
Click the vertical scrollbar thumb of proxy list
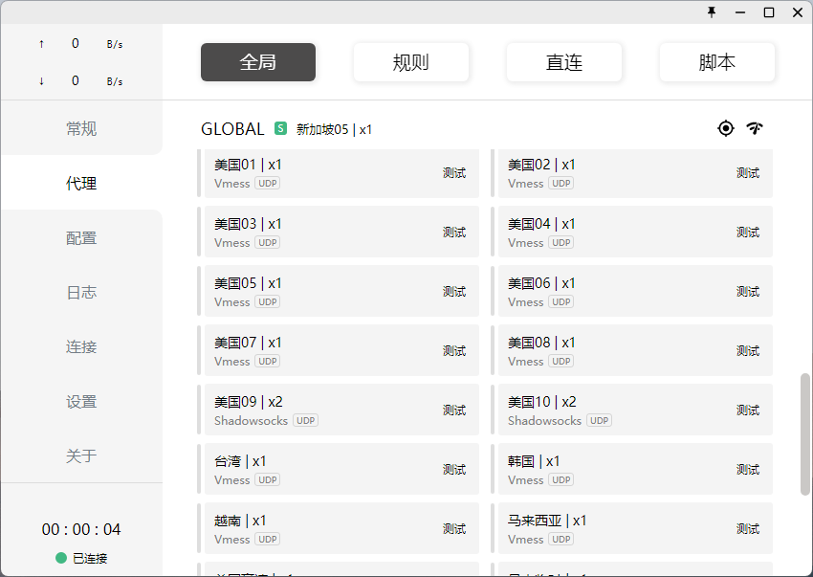point(805,433)
